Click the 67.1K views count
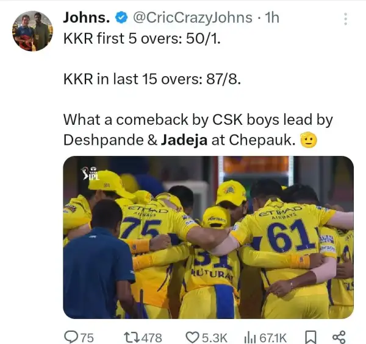366x344 pixels. click(x=273, y=338)
